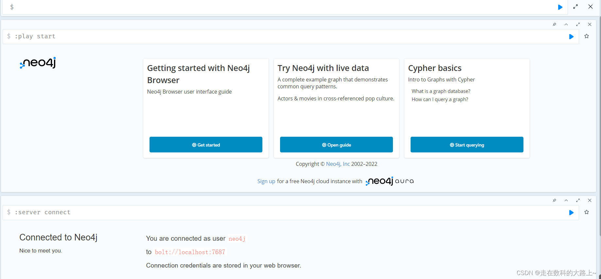The image size is (601, 279).
Task: Open guide for Neo4j live data
Action: click(x=336, y=145)
